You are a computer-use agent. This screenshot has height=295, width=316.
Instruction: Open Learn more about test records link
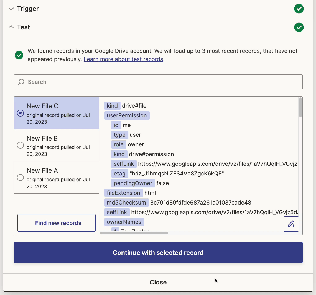click(123, 59)
